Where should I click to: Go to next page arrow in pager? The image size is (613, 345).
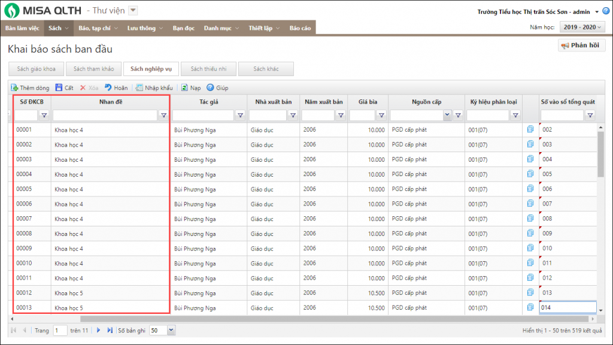99,330
